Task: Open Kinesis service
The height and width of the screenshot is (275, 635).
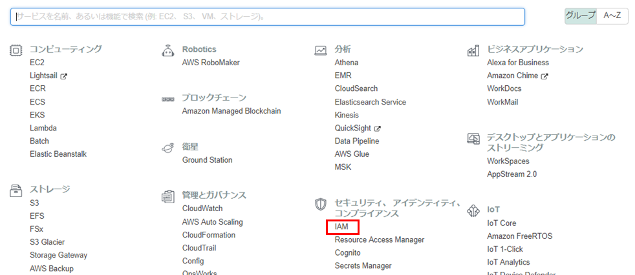Action: click(x=347, y=115)
